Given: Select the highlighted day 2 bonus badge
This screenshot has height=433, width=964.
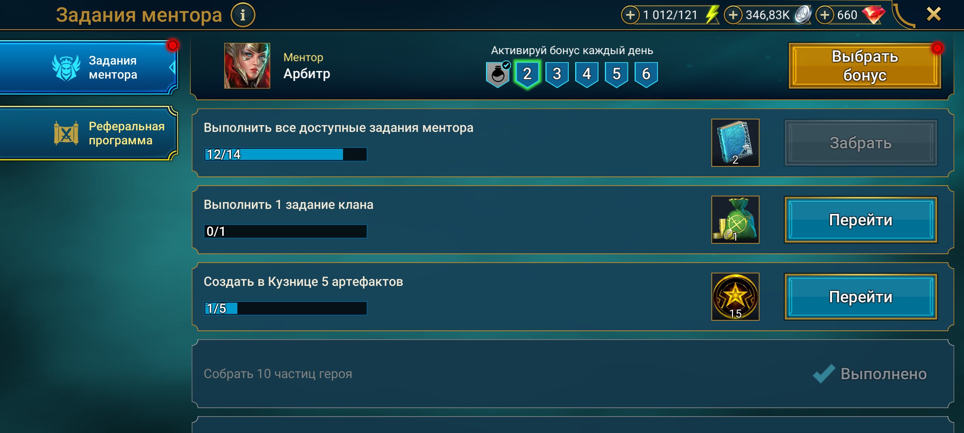Looking at the screenshot, I should pyautogui.click(x=527, y=75).
